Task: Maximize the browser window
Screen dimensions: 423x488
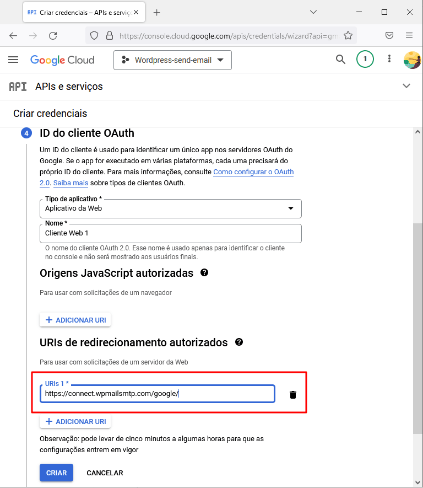Action: 384,12
